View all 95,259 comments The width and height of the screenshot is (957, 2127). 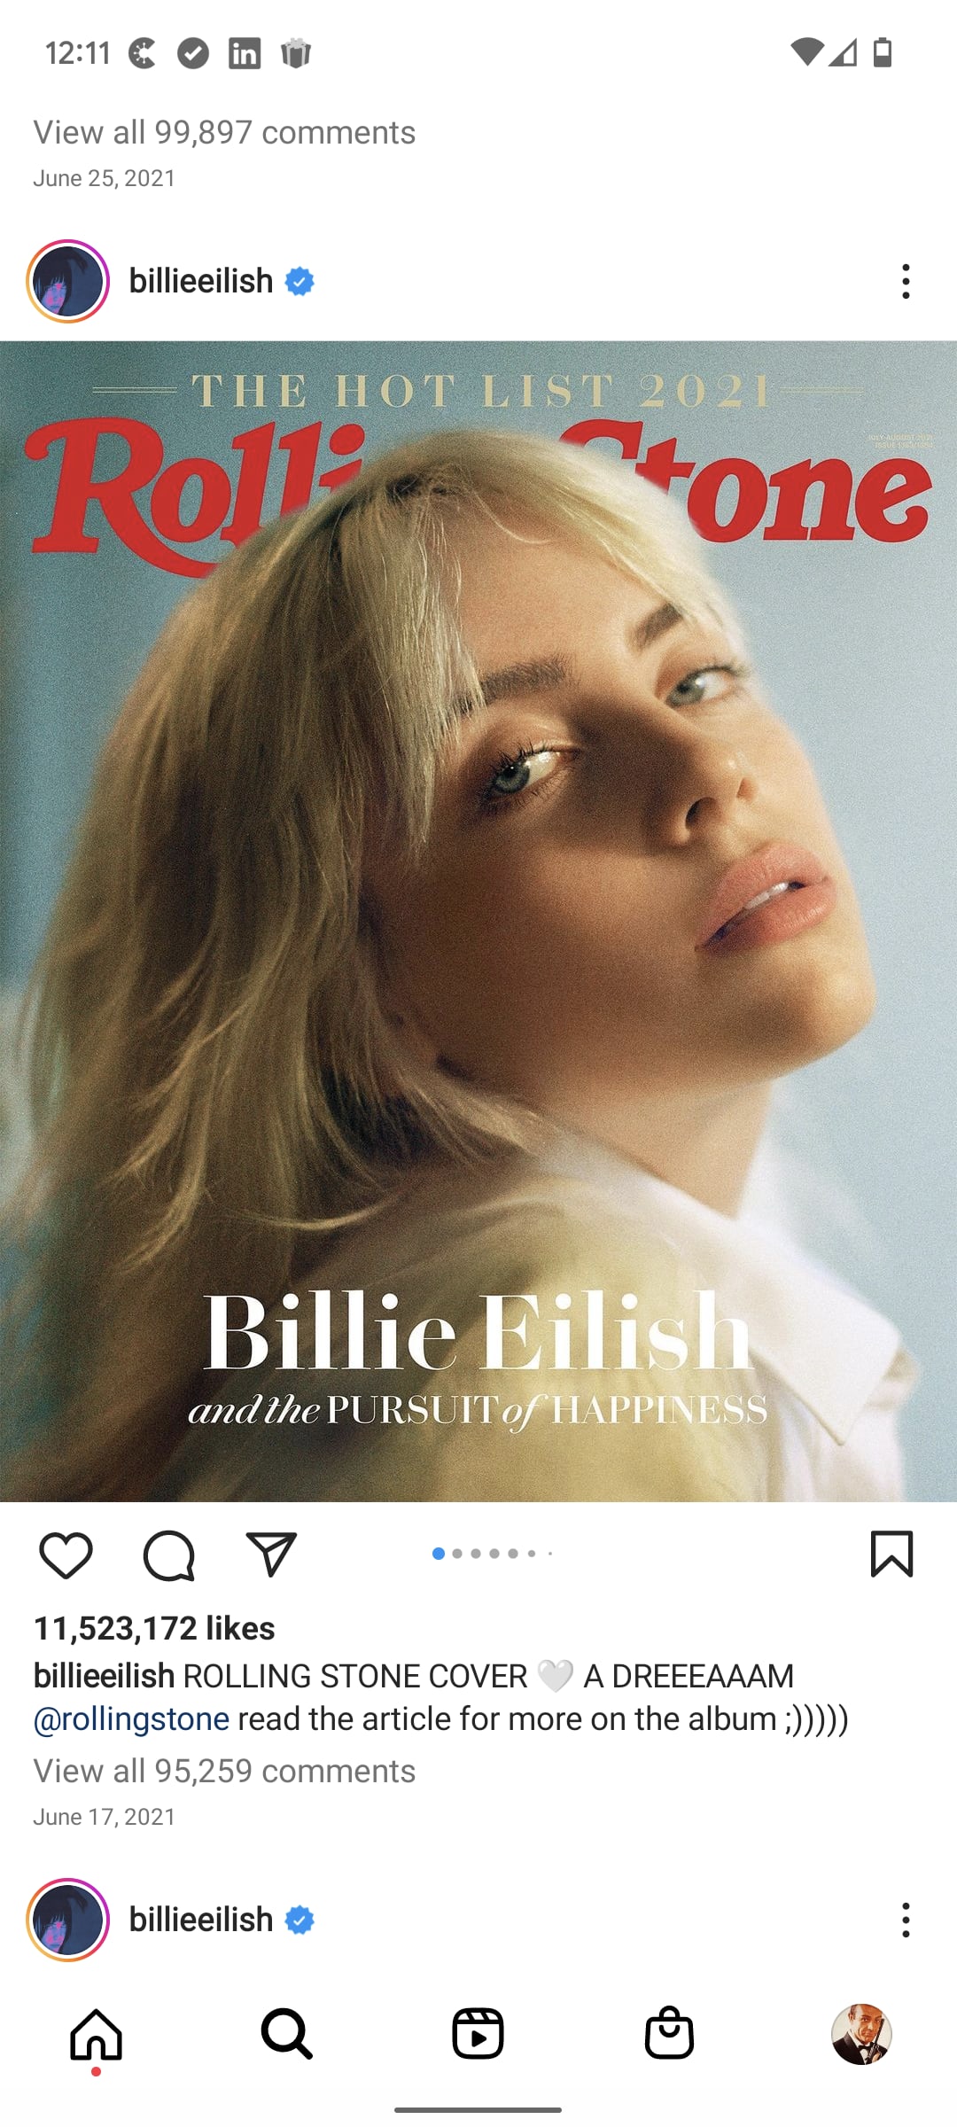pos(224,1772)
